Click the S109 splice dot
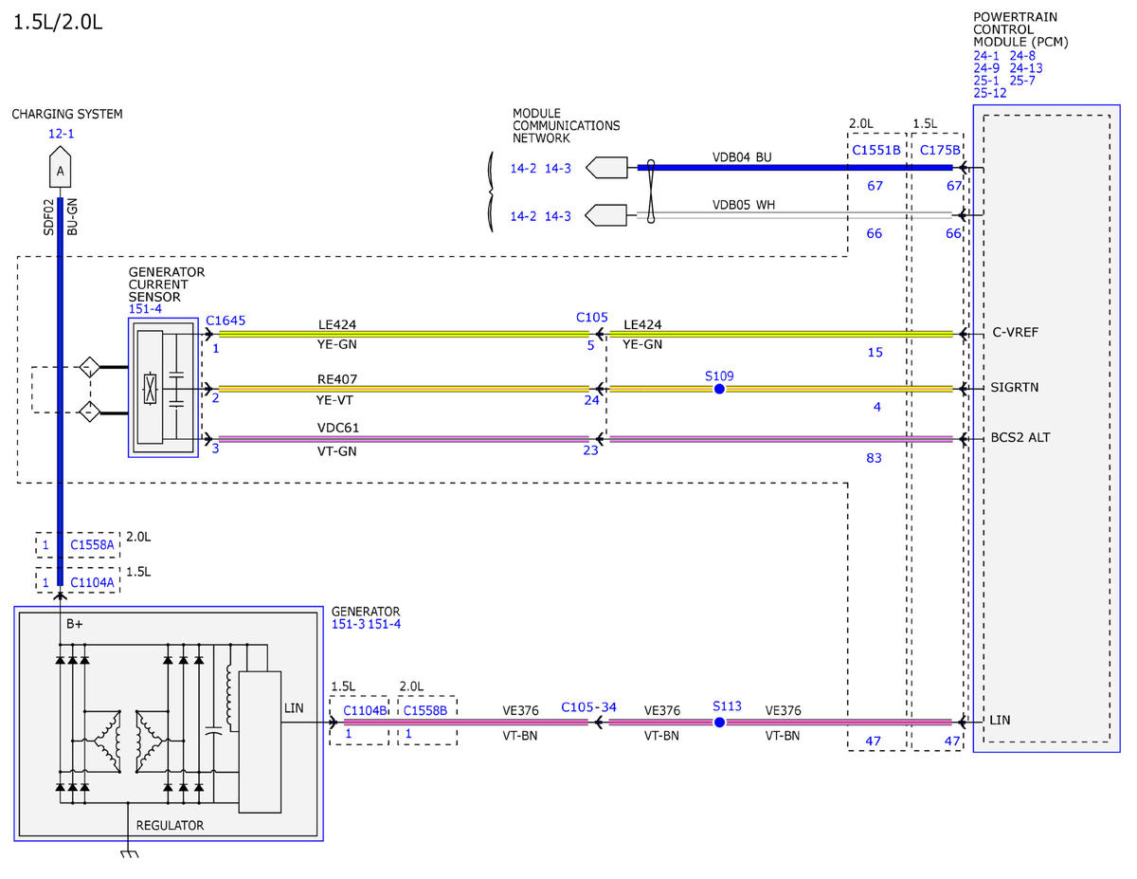 (719, 389)
